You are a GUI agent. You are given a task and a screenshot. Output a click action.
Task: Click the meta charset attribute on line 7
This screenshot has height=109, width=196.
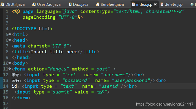[38, 46]
